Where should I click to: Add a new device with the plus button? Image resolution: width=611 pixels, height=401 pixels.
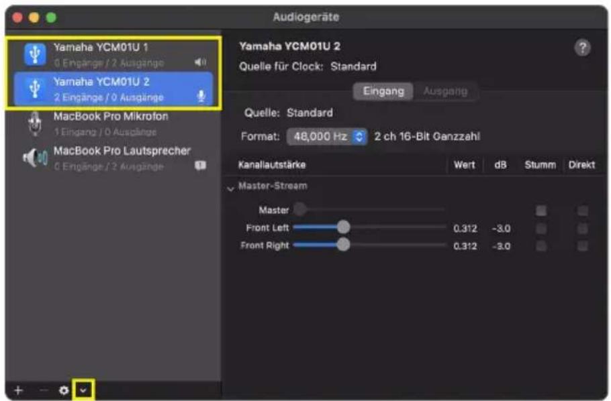[18, 390]
